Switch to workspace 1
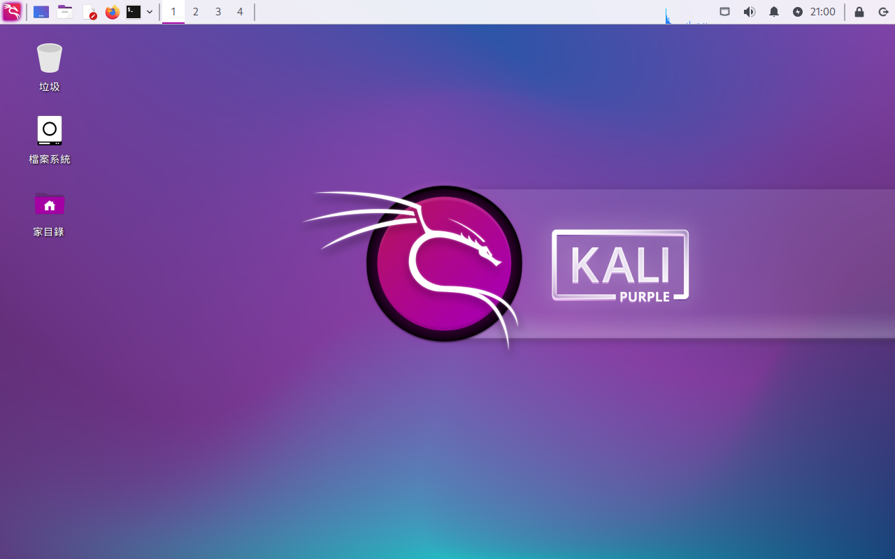The image size is (895, 559). (173, 12)
